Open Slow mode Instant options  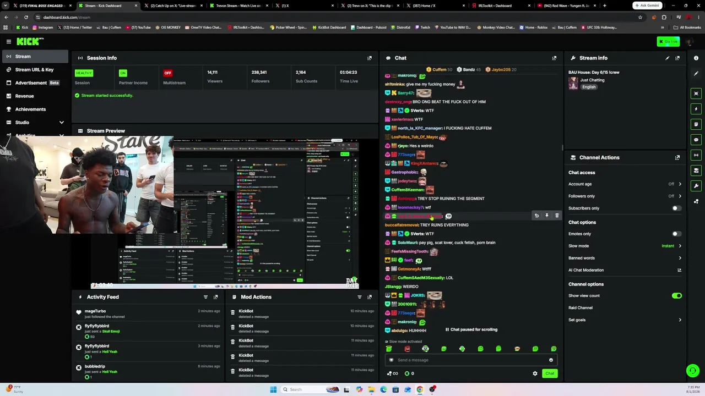671,246
